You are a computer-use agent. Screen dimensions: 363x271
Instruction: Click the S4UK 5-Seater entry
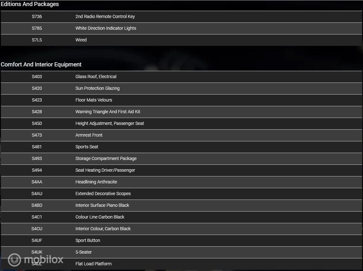tap(181, 252)
